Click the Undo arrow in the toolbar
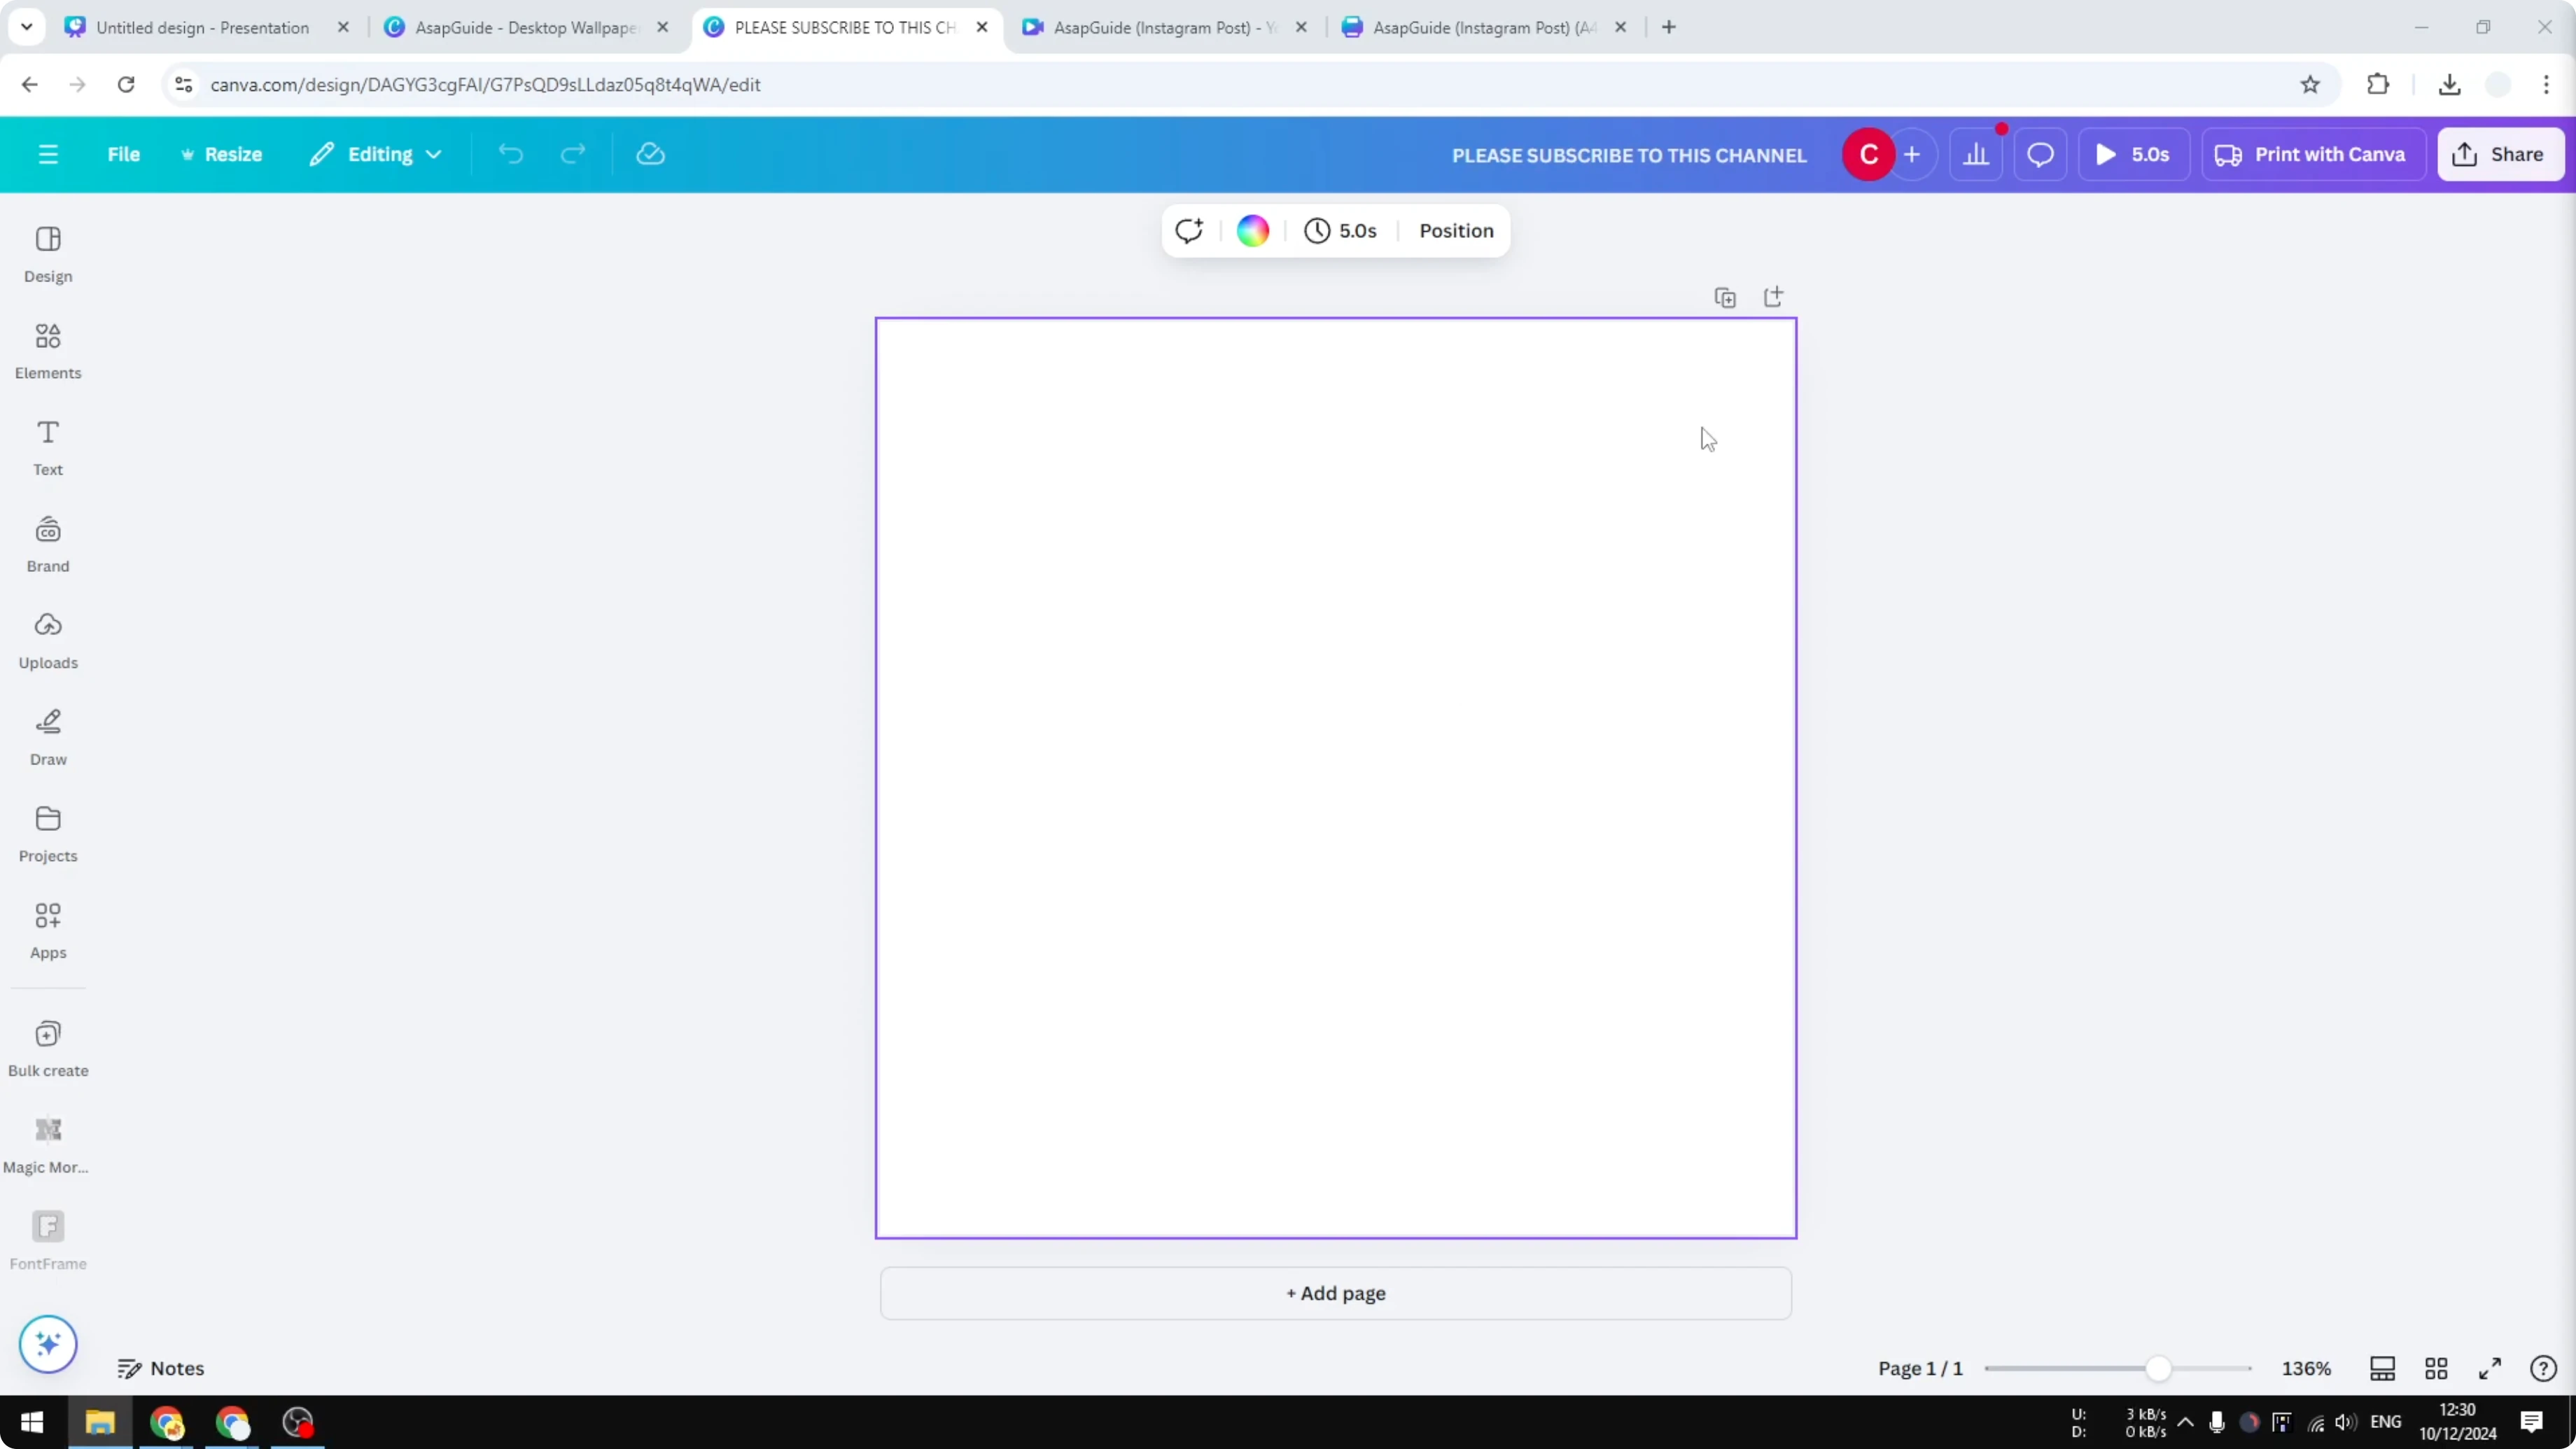Screen dimensions: 2576x1449 510,154
